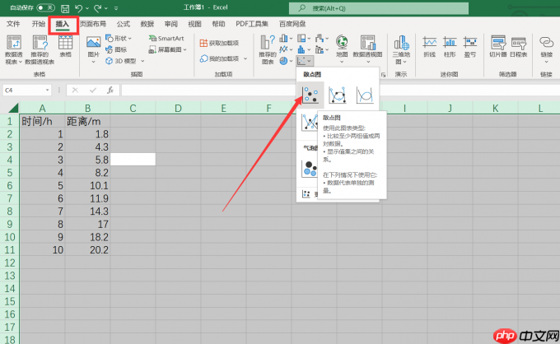Insert a pie or doughnut chart
The image size is (560, 344).
283,61
